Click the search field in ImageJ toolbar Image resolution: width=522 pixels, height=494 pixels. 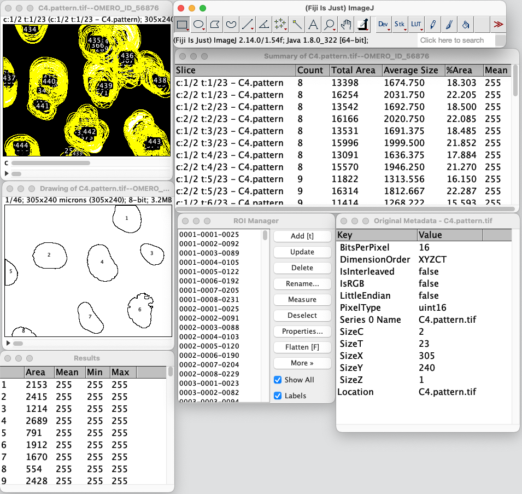pos(455,40)
